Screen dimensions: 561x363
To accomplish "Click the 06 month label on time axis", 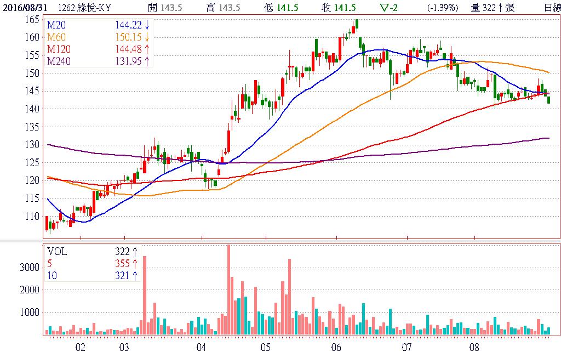I will pyautogui.click(x=336, y=348).
